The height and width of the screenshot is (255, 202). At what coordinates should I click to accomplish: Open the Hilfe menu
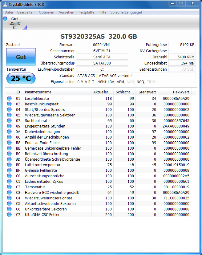click(x=102, y=12)
